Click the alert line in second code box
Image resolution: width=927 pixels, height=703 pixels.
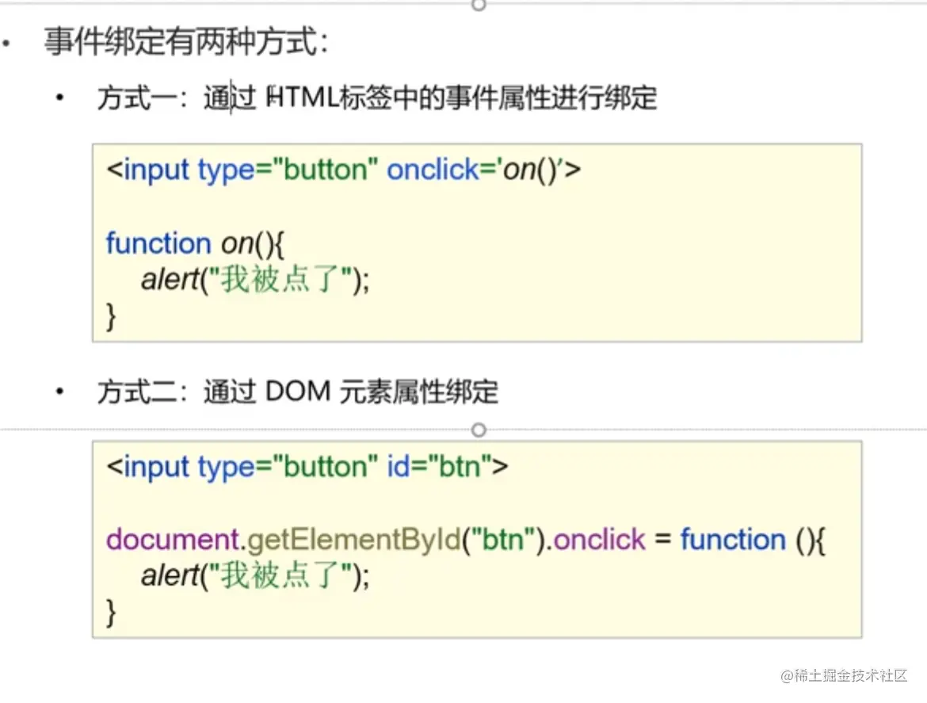(x=255, y=575)
